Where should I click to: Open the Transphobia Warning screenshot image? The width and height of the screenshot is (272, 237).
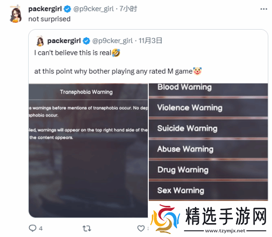(x=89, y=150)
